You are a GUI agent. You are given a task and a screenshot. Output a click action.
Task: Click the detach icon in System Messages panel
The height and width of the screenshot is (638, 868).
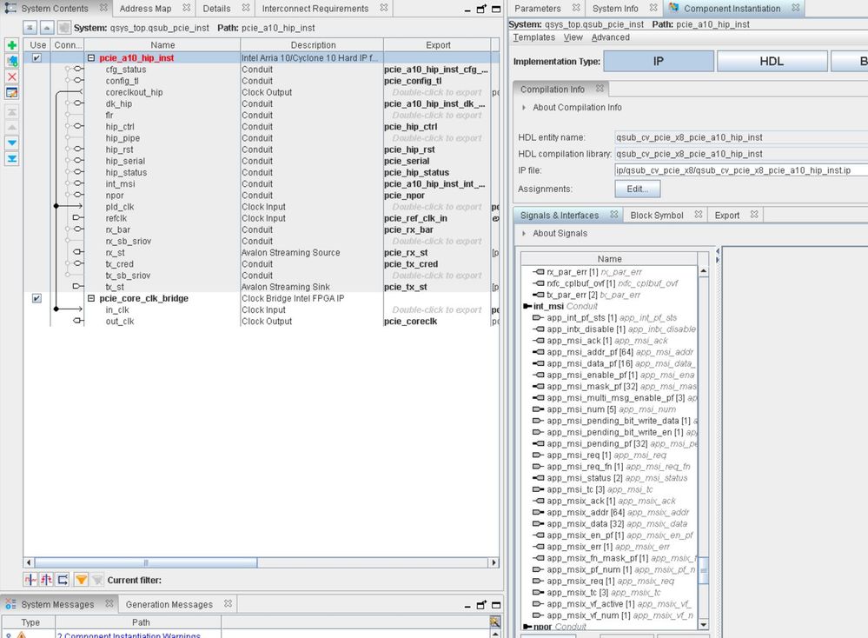(481, 605)
